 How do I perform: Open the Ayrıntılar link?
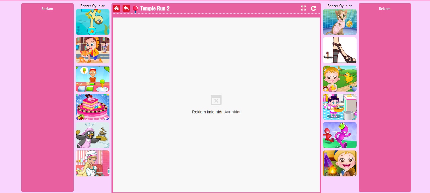tap(232, 112)
